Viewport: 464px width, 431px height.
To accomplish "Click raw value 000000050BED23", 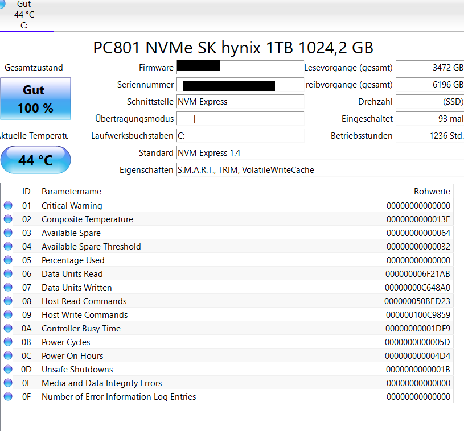I will point(417,301).
